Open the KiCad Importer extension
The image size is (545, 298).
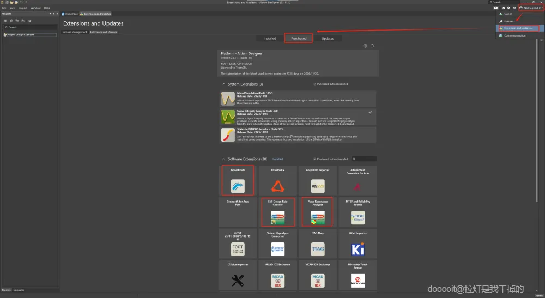pyautogui.click(x=358, y=244)
